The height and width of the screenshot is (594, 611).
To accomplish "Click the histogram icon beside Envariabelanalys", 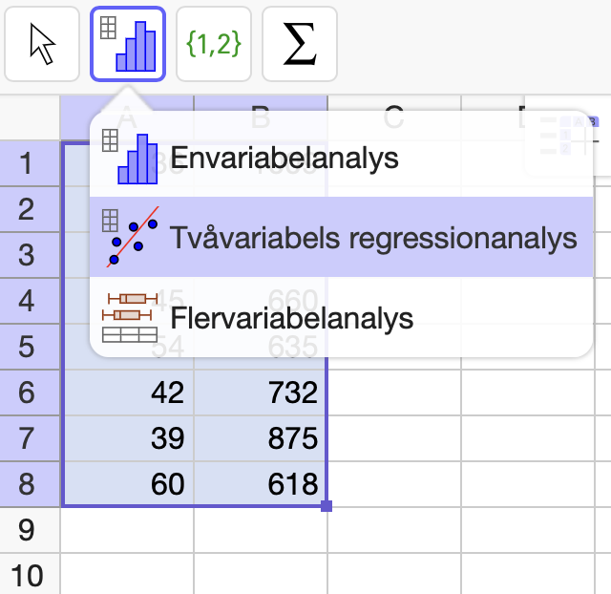I will pyautogui.click(x=129, y=159).
